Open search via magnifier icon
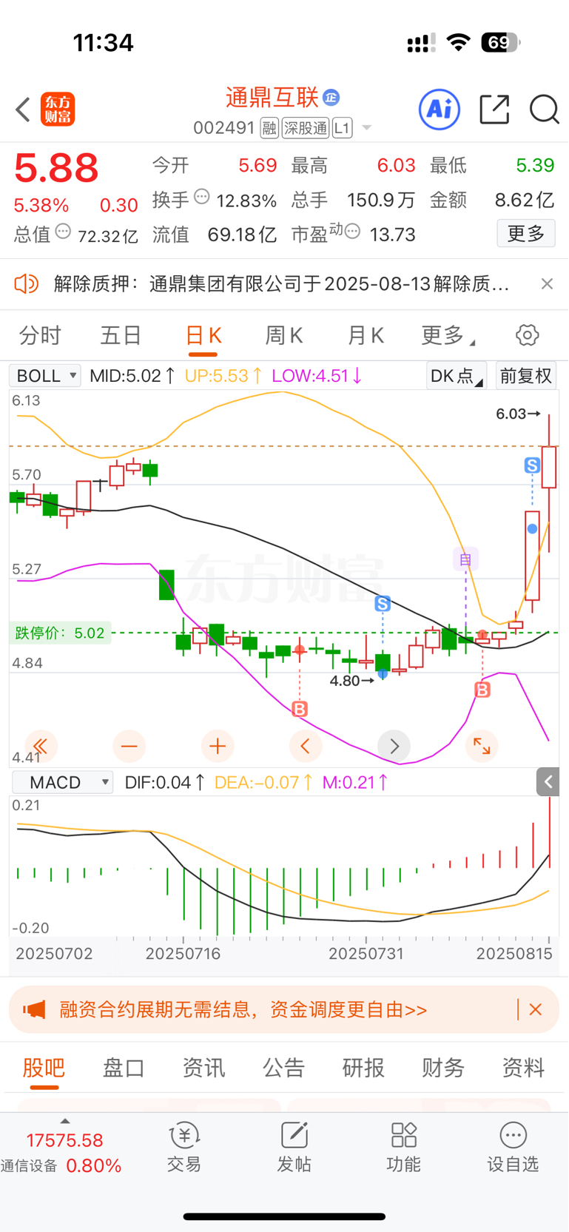The height and width of the screenshot is (1232, 569). pyautogui.click(x=544, y=110)
